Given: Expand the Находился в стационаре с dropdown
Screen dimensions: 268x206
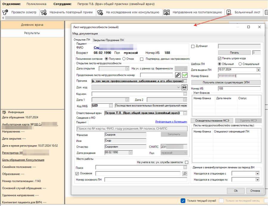Looking at the screenshot, I should point(257,174).
